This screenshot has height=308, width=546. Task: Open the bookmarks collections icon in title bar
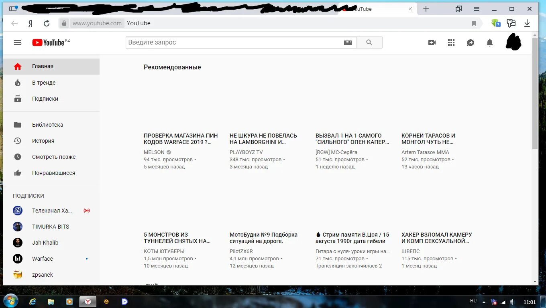[459, 9]
